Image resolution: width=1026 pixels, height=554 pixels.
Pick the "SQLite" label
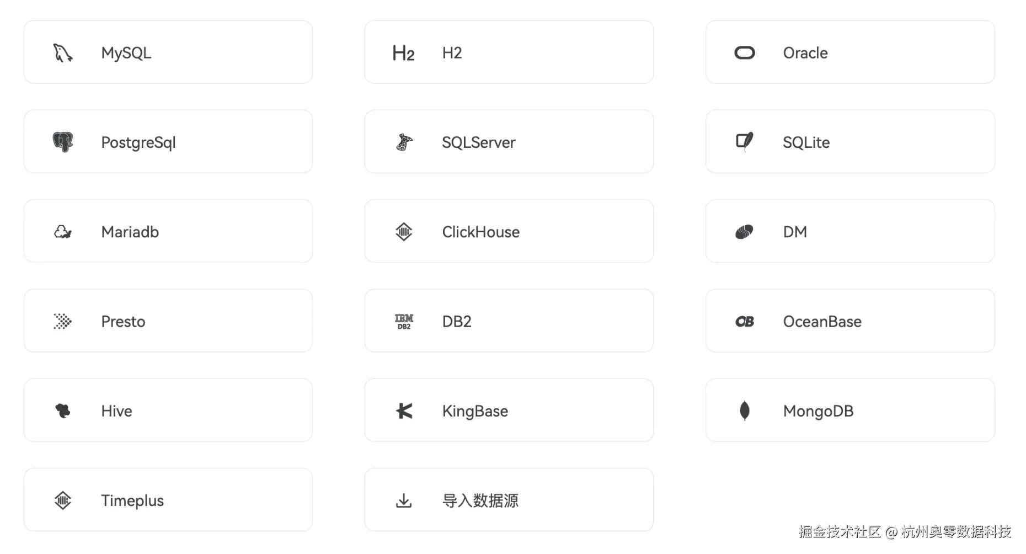click(806, 142)
